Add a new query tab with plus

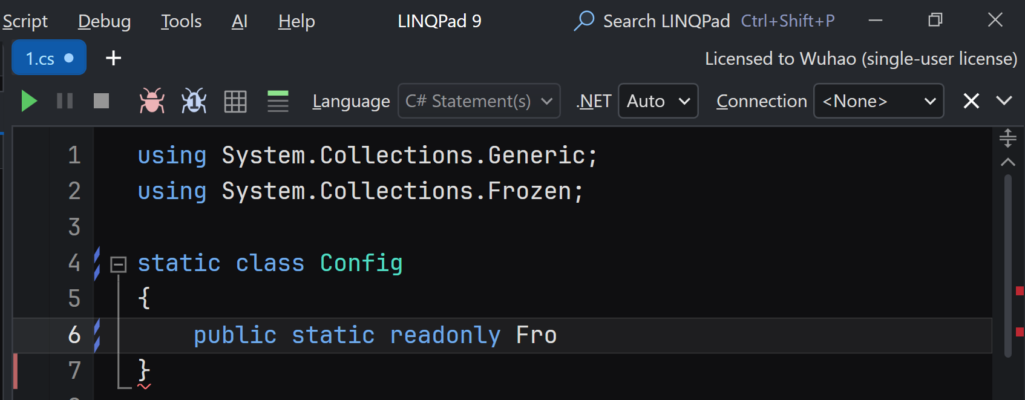[113, 58]
